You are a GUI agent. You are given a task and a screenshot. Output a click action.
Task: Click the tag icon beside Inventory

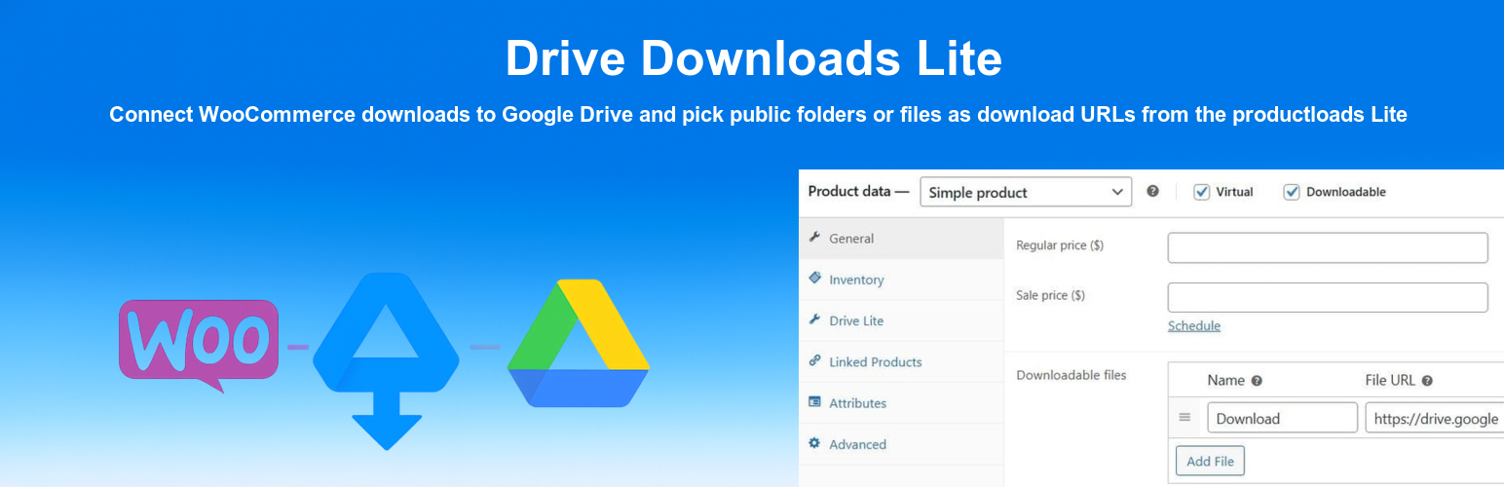pyautogui.click(x=814, y=278)
